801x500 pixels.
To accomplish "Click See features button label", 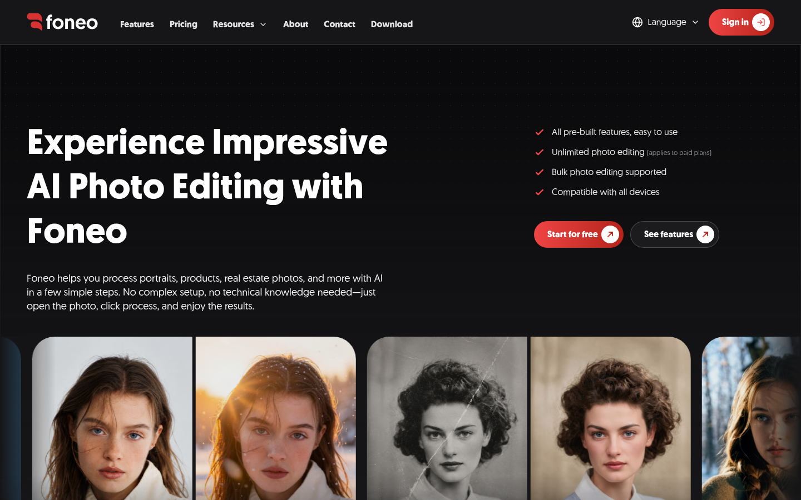I will tap(669, 234).
